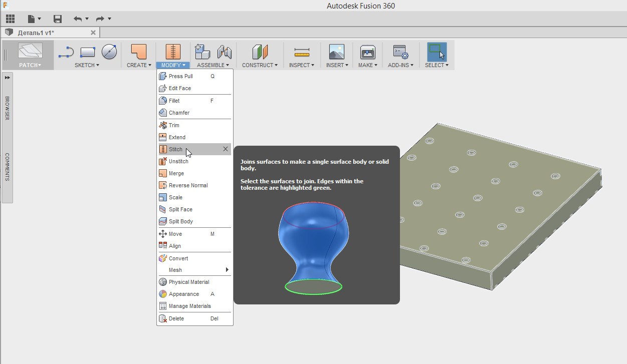Click the Measure ruler icon

click(302, 52)
